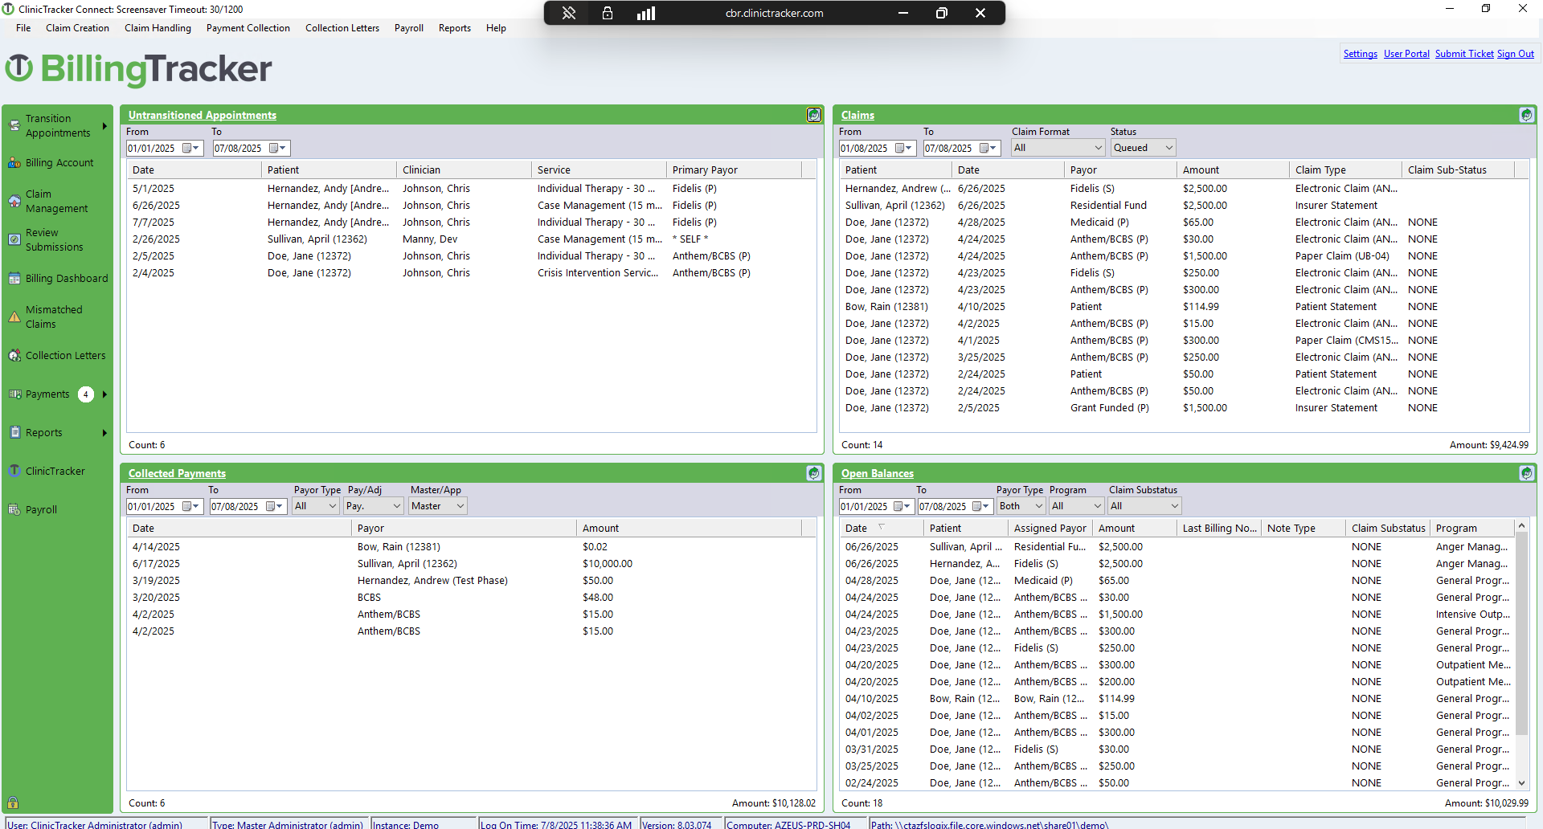Refresh the Collected Payments panel

click(813, 473)
